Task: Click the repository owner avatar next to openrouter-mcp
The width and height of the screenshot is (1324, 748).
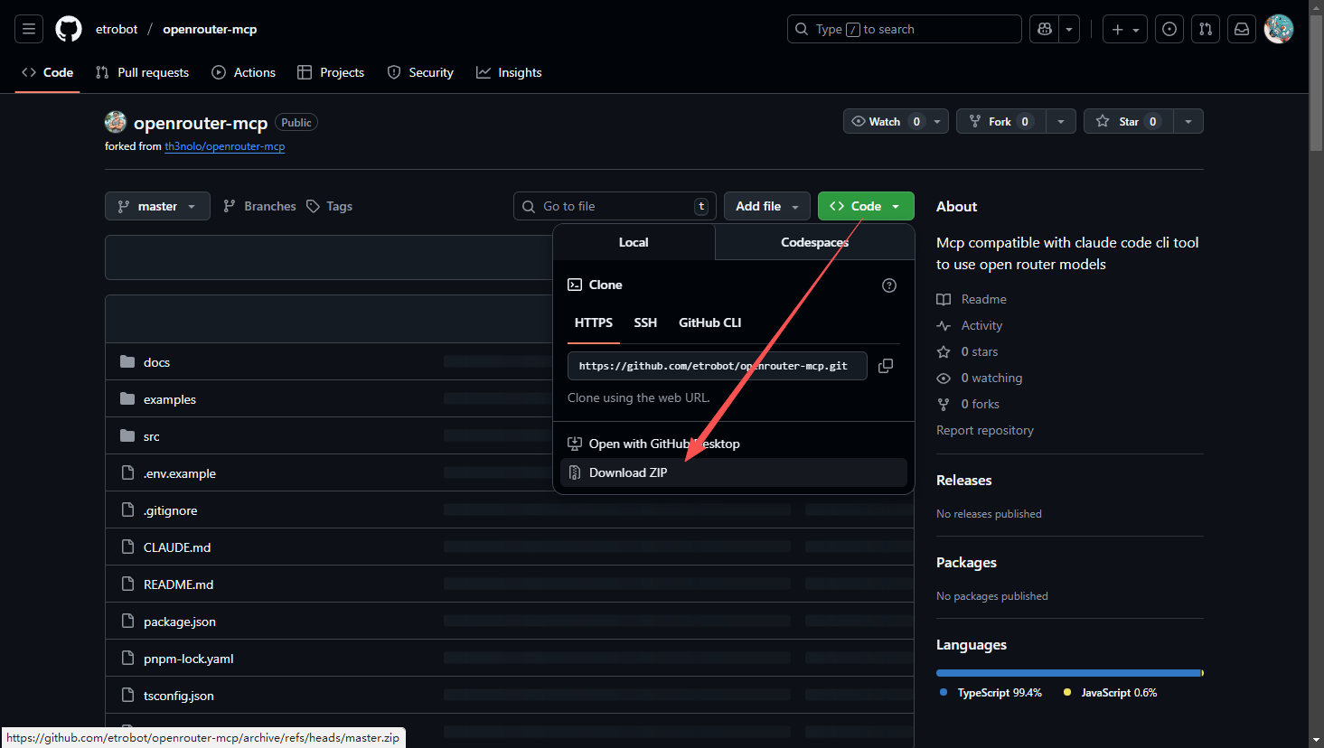Action: tap(116, 122)
